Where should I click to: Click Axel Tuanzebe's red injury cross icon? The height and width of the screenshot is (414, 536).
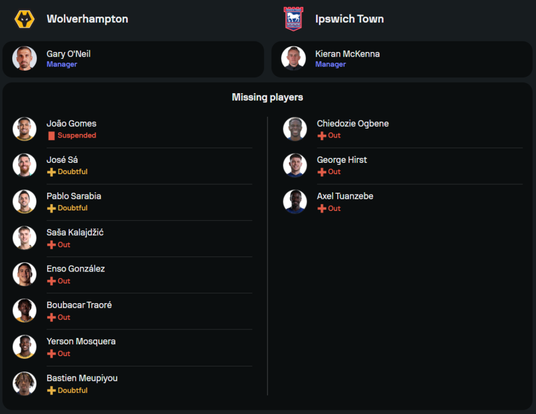tap(322, 208)
